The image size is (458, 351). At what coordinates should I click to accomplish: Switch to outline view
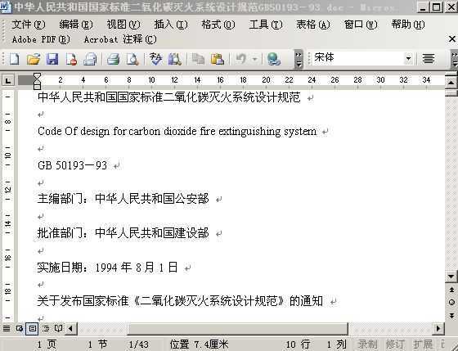pyautogui.click(x=46, y=328)
